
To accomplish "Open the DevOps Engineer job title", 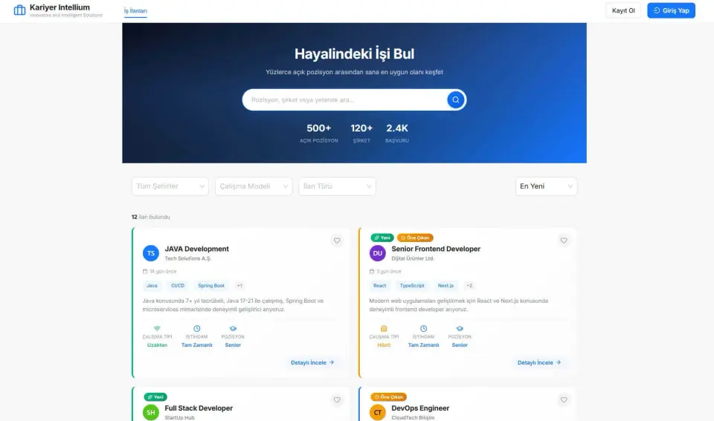I will (x=420, y=408).
